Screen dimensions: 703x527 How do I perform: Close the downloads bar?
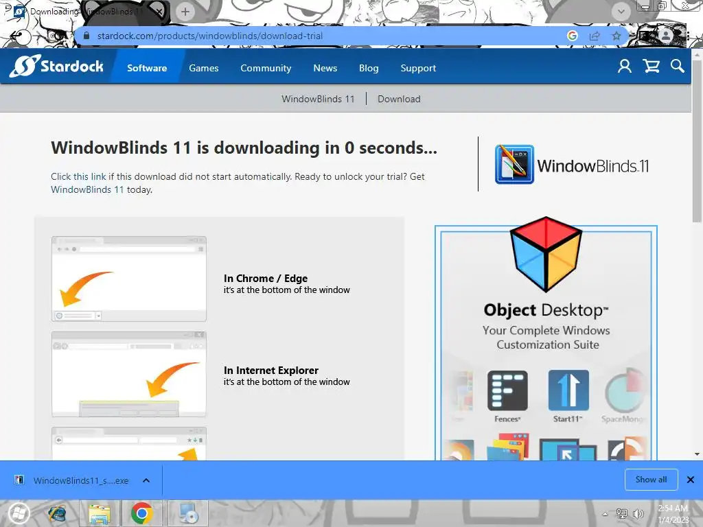click(691, 480)
